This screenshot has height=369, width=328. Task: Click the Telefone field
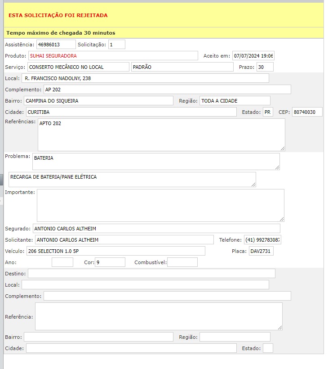(262, 240)
